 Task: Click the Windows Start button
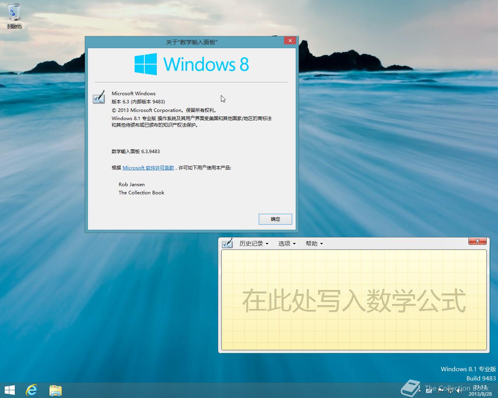pyautogui.click(x=9, y=390)
